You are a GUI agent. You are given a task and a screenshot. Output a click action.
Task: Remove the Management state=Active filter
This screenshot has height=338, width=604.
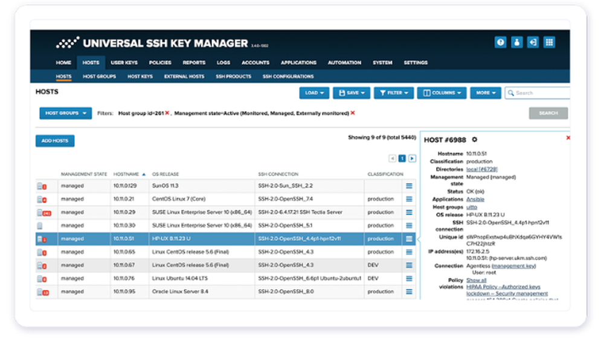tap(353, 113)
